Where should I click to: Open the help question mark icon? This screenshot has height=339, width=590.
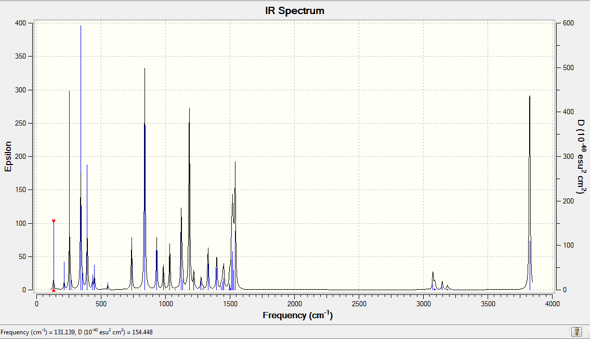point(576,332)
